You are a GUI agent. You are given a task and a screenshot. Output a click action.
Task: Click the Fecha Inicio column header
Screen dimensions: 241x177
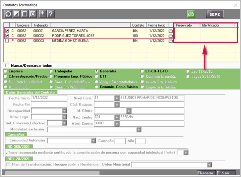pyautogui.click(x=157, y=25)
